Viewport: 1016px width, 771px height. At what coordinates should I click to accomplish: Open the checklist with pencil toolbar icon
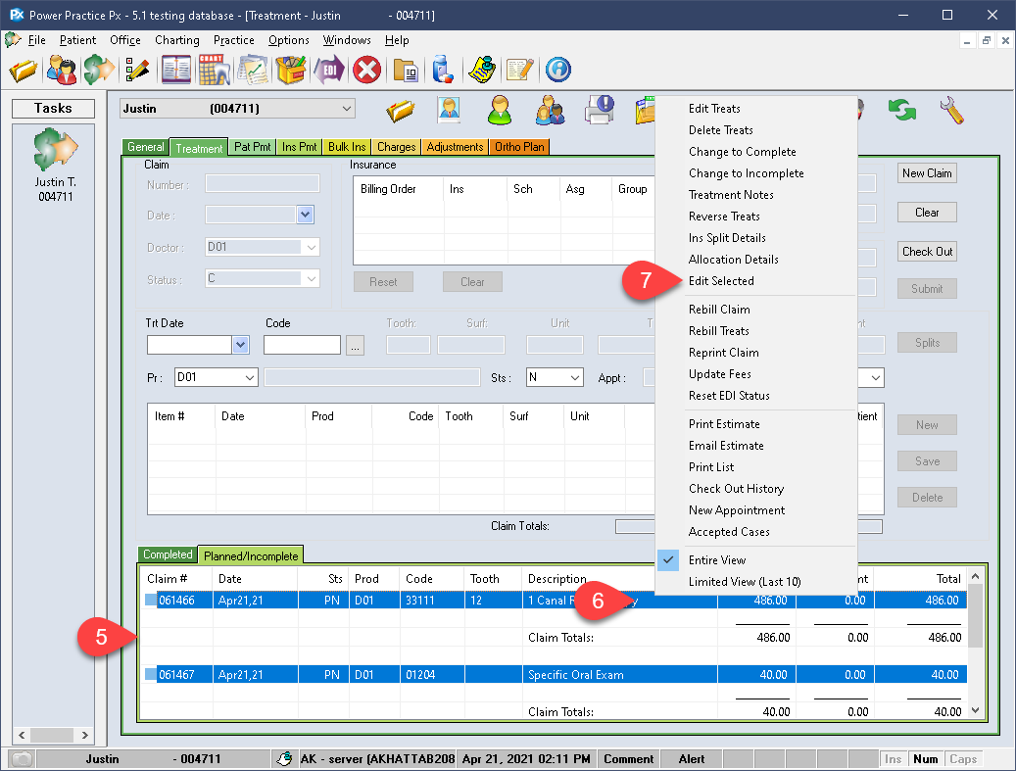click(137, 70)
